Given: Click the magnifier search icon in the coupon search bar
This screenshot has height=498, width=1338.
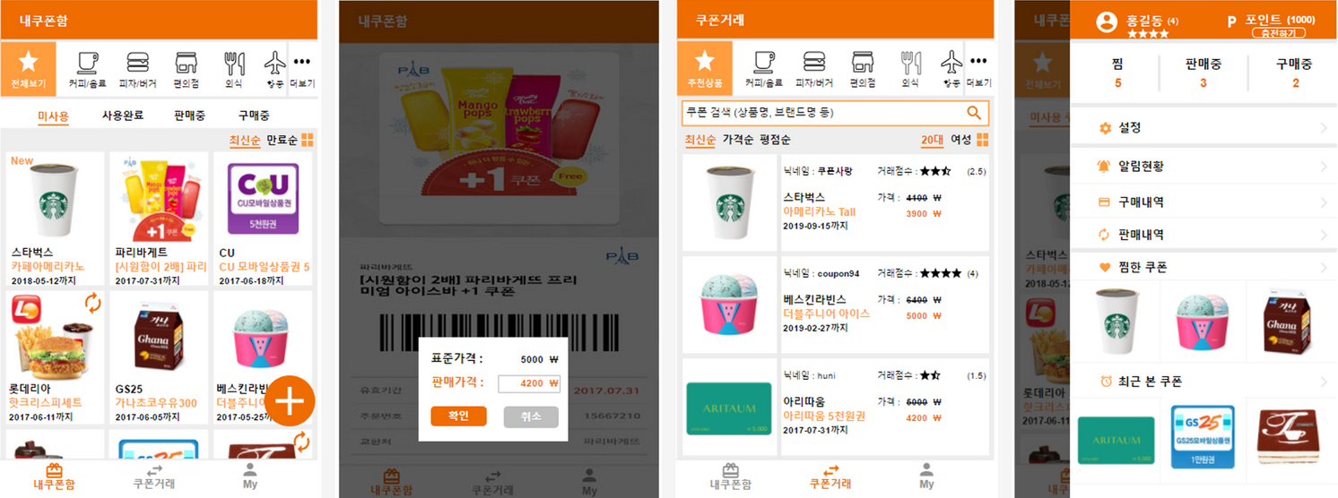Looking at the screenshot, I should point(973,113).
